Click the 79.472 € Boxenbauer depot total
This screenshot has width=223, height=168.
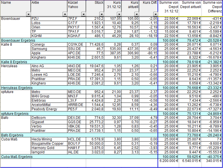coord(190,40)
